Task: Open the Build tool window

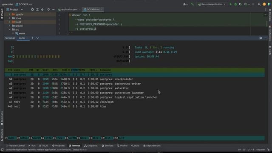Action: [x=135, y=145]
